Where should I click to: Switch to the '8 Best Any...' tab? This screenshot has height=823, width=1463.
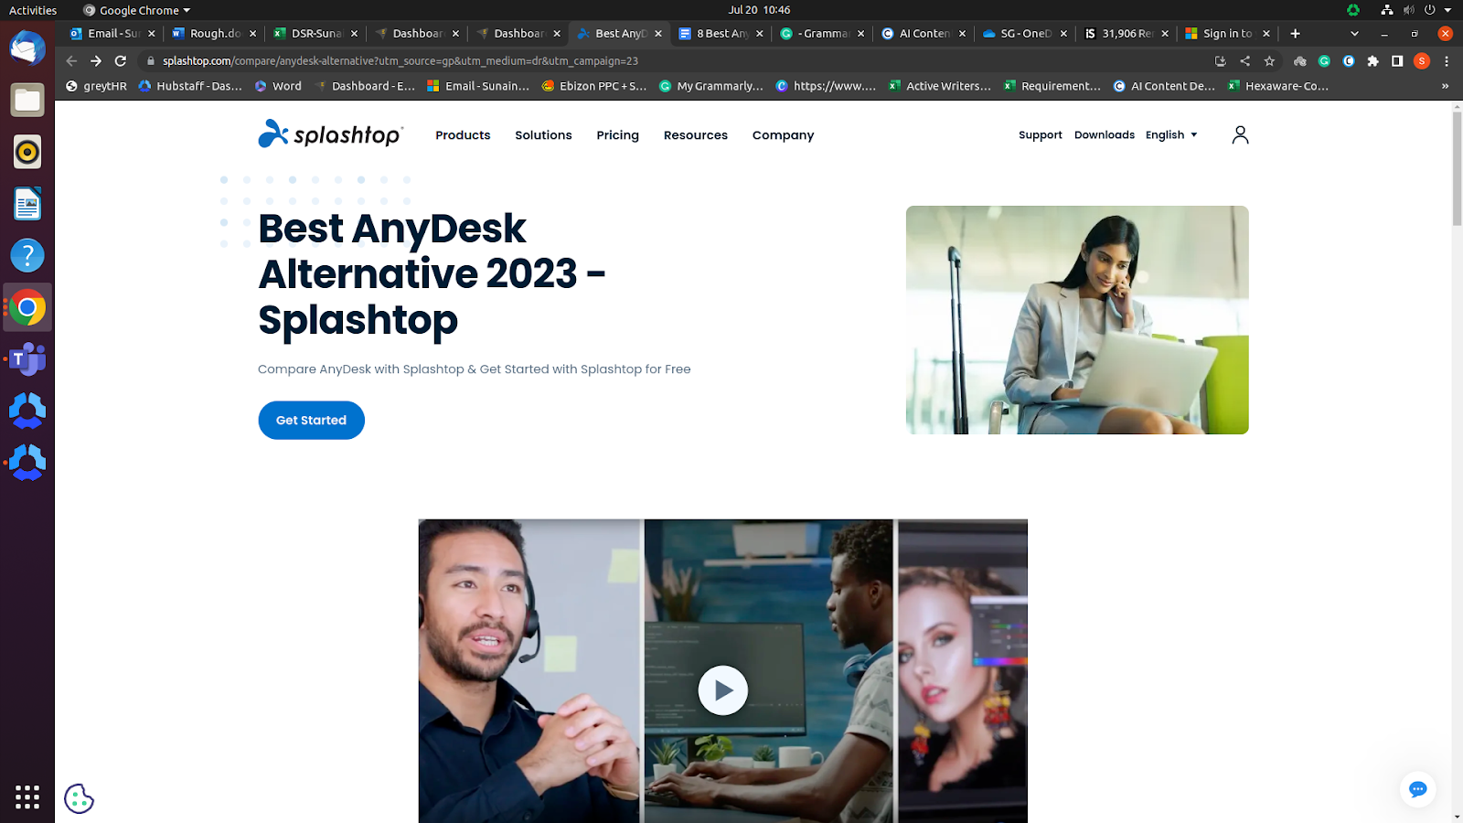pyautogui.click(x=721, y=33)
